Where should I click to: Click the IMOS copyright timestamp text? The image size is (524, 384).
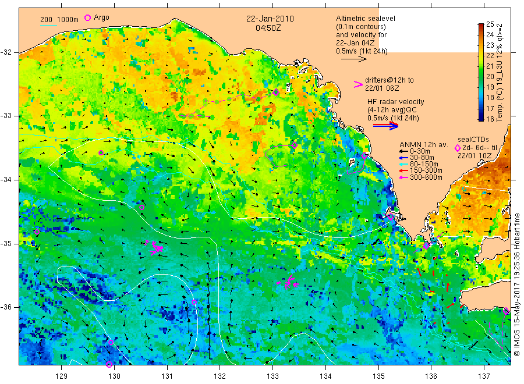pos(516,285)
